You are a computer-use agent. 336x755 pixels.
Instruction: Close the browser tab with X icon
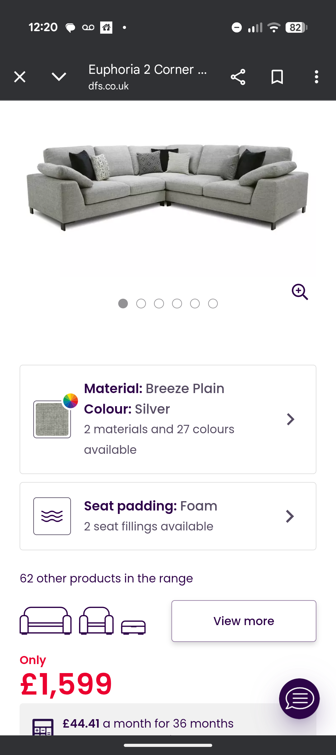20,77
